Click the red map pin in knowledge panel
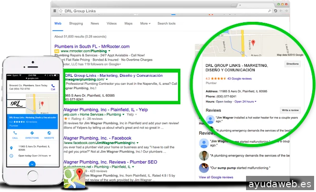316x192 pixels. 253,42
